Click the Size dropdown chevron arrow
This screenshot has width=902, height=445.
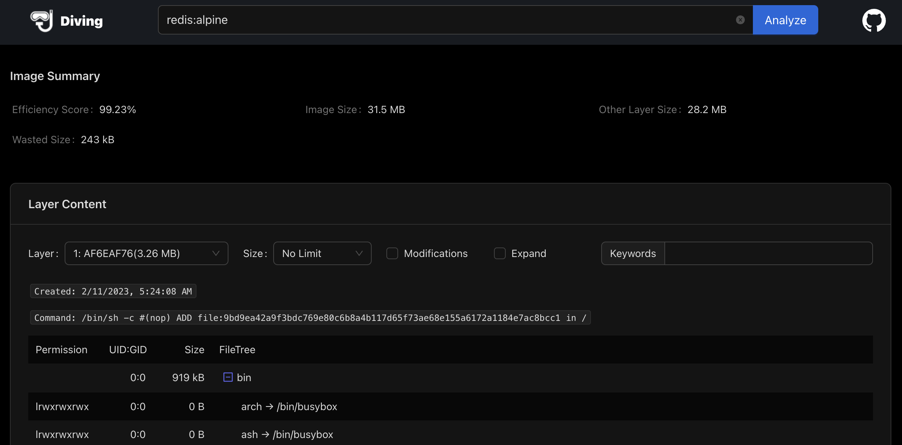[x=359, y=253]
